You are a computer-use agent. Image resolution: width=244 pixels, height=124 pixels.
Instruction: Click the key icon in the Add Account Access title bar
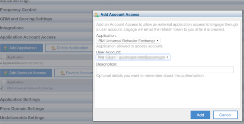pyautogui.click(x=97, y=15)
